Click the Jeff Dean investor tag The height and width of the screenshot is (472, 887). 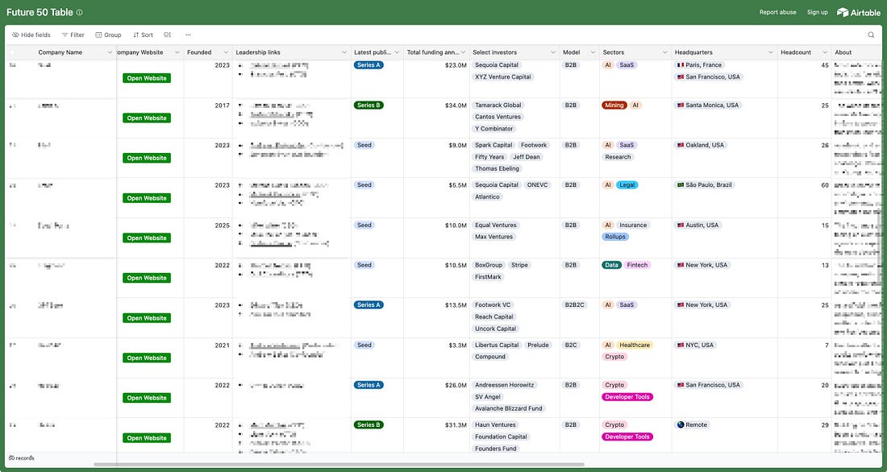point(526,157)
